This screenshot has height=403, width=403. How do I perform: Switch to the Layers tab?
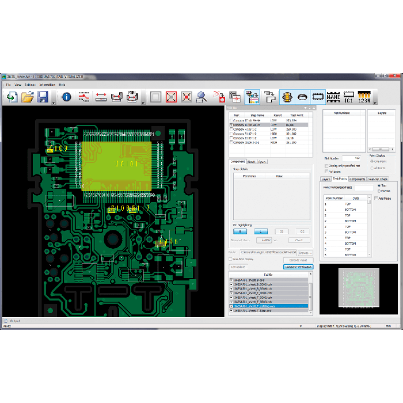click(326, 179)
